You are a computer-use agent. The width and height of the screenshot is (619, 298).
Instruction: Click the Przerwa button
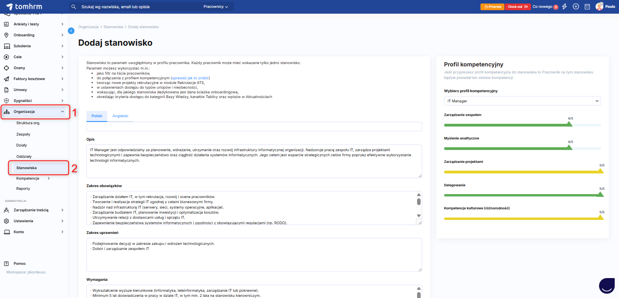point(493,7)
